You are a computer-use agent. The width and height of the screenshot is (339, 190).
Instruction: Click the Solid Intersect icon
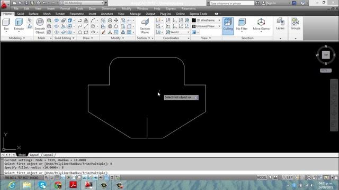coord(57,32)
